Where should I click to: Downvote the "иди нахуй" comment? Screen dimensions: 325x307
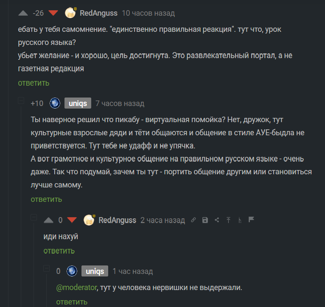click(x=72, y=220)
